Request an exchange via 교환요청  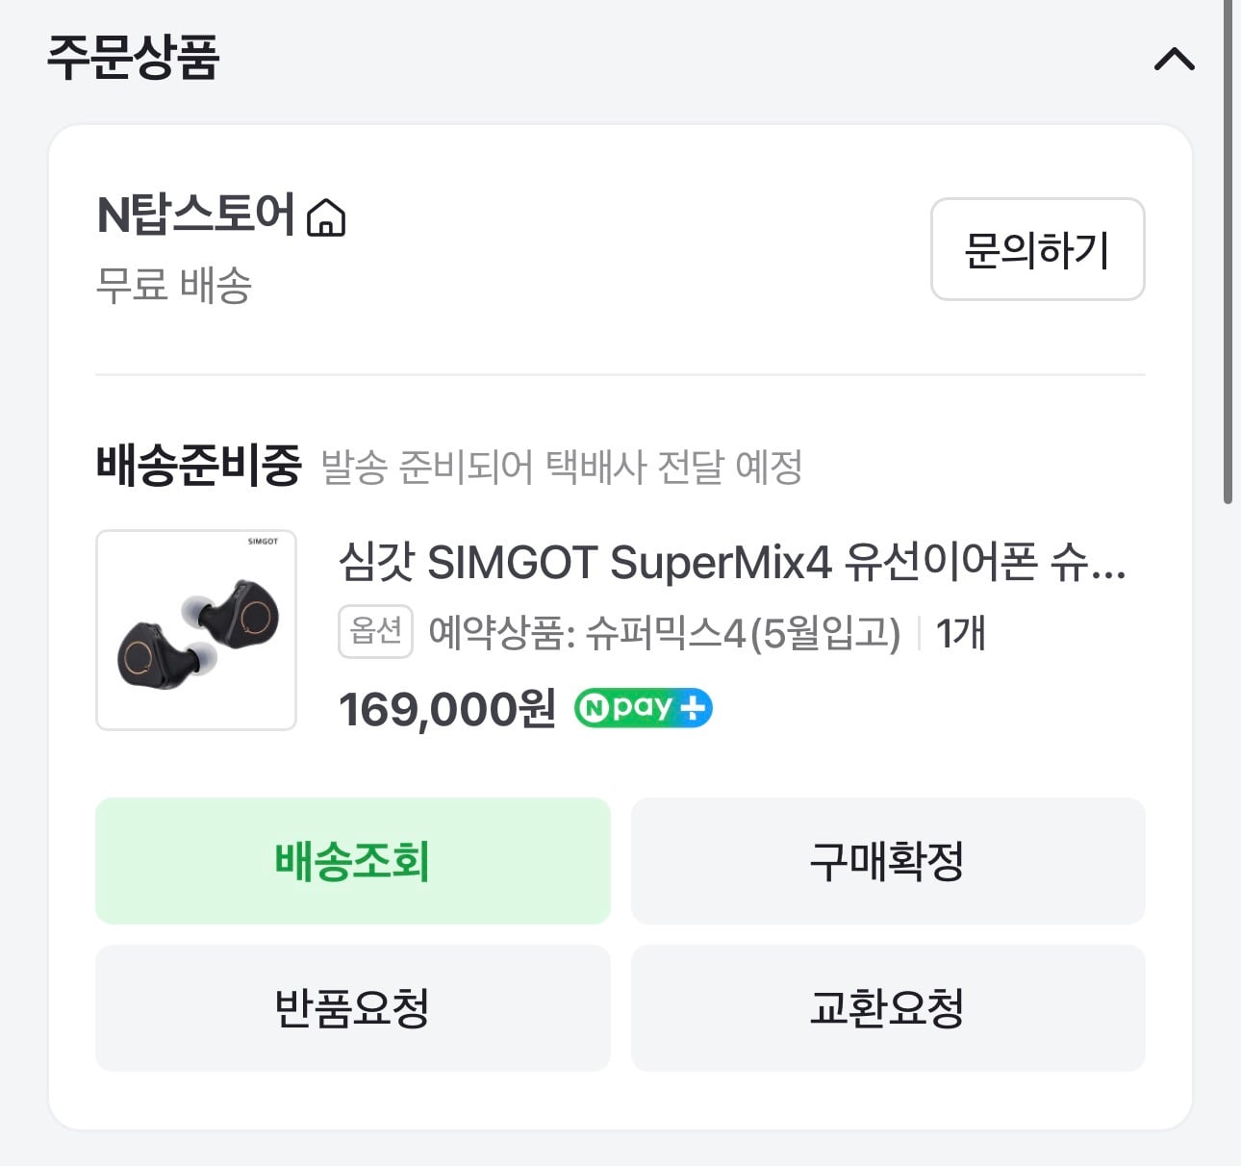coord(888,1007)
